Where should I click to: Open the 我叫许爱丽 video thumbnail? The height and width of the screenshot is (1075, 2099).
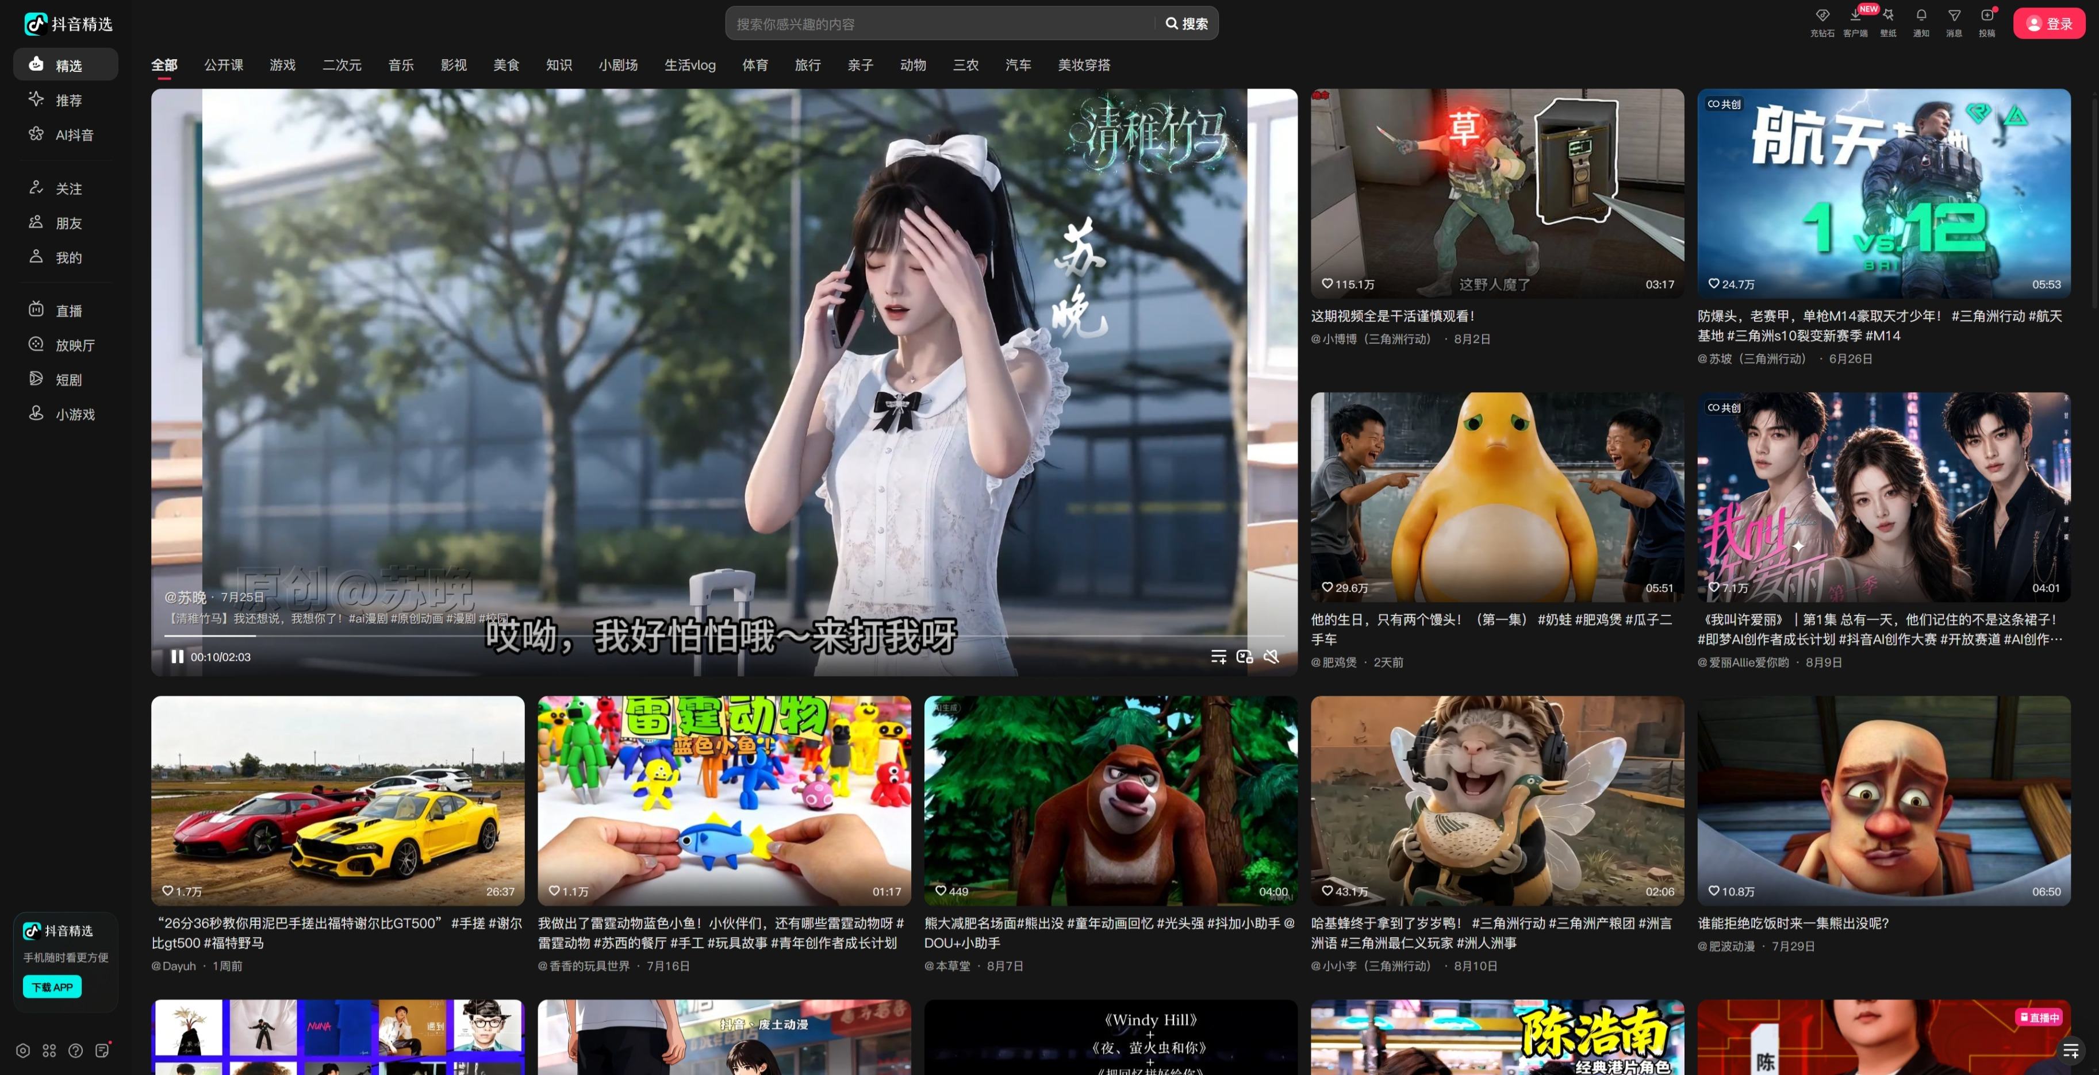coord(1884,497)
